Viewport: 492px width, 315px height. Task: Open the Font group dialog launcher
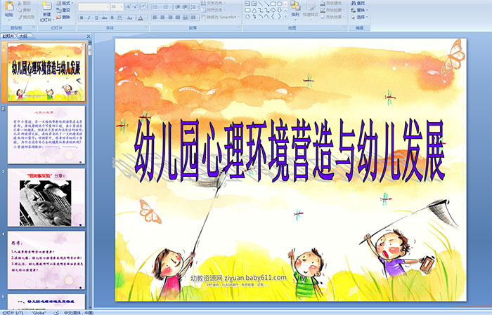pyautogui.click(x=146, y=28)
